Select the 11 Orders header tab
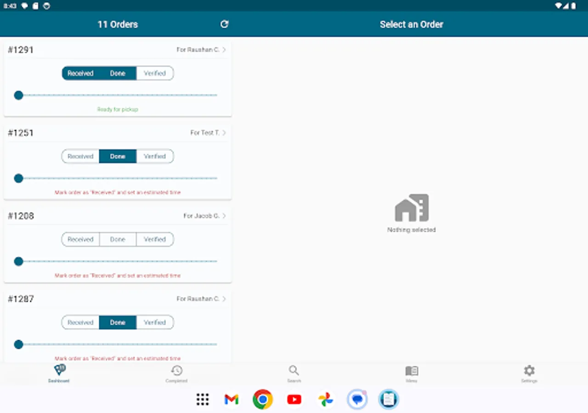Viewport: 588px width, 413px height. coord(118,24)
